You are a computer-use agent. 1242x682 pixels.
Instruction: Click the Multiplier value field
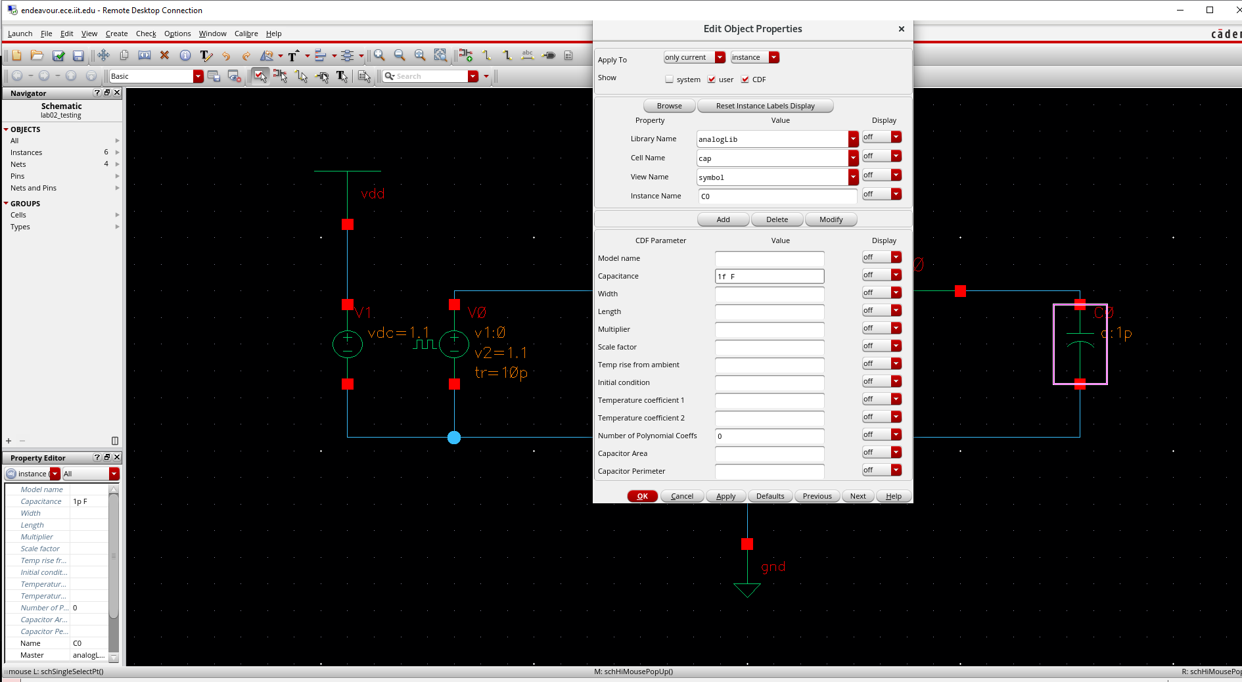tap(770, 329)
